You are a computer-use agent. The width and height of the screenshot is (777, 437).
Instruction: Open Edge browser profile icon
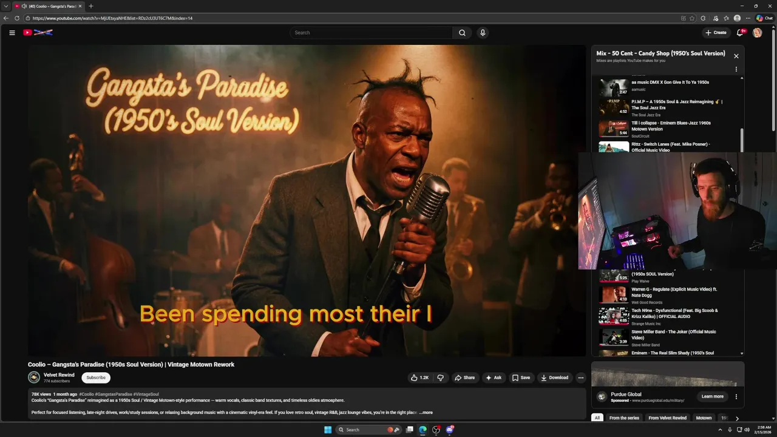pyautogui.click(x=737, y=18)
